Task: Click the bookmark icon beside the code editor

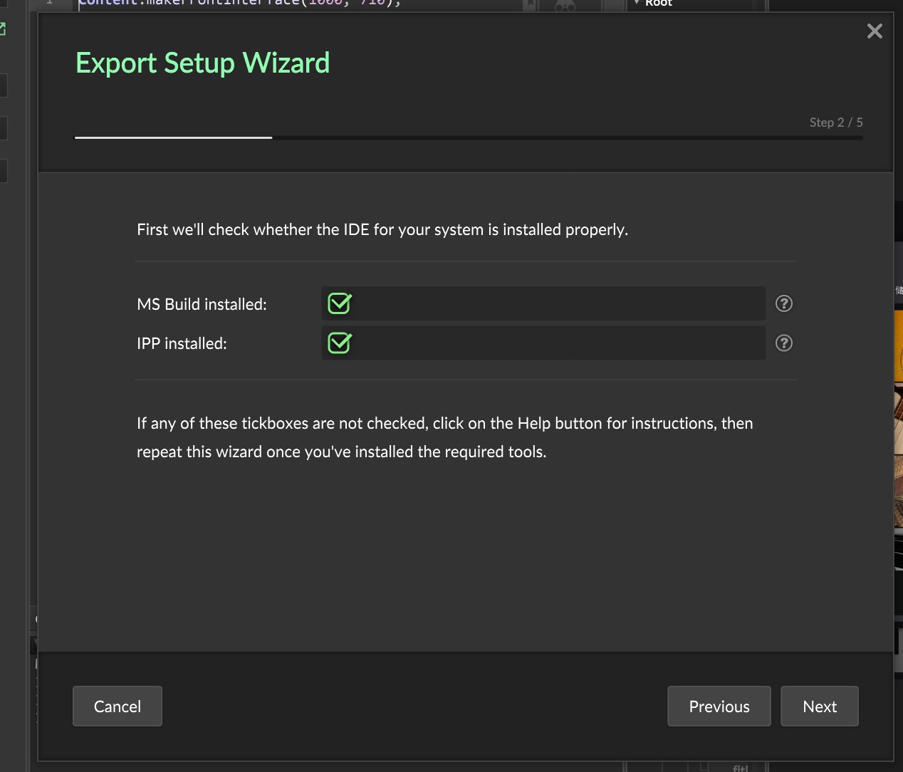Action: coord(530,6)
